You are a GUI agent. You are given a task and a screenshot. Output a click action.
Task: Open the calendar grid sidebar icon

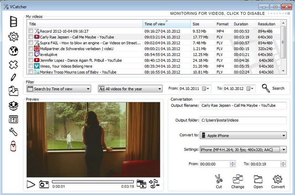(x=13, y=119)
